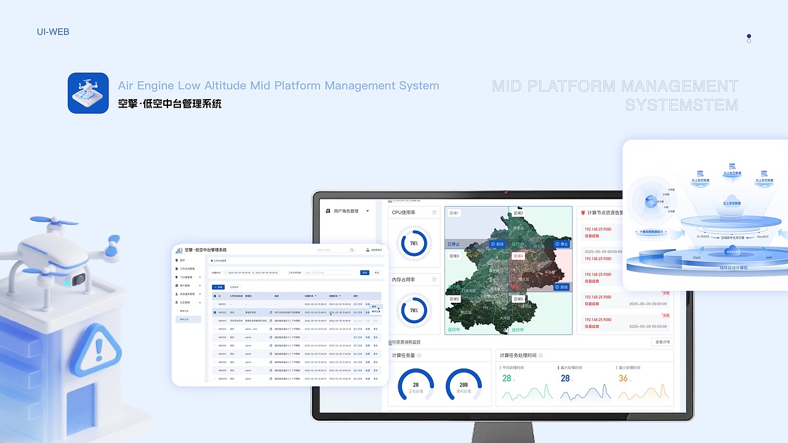The width and height of the screenshot is (788, 443).
Task: Click the Air Engine drone app logo
Action: click(x=88, y=93)
